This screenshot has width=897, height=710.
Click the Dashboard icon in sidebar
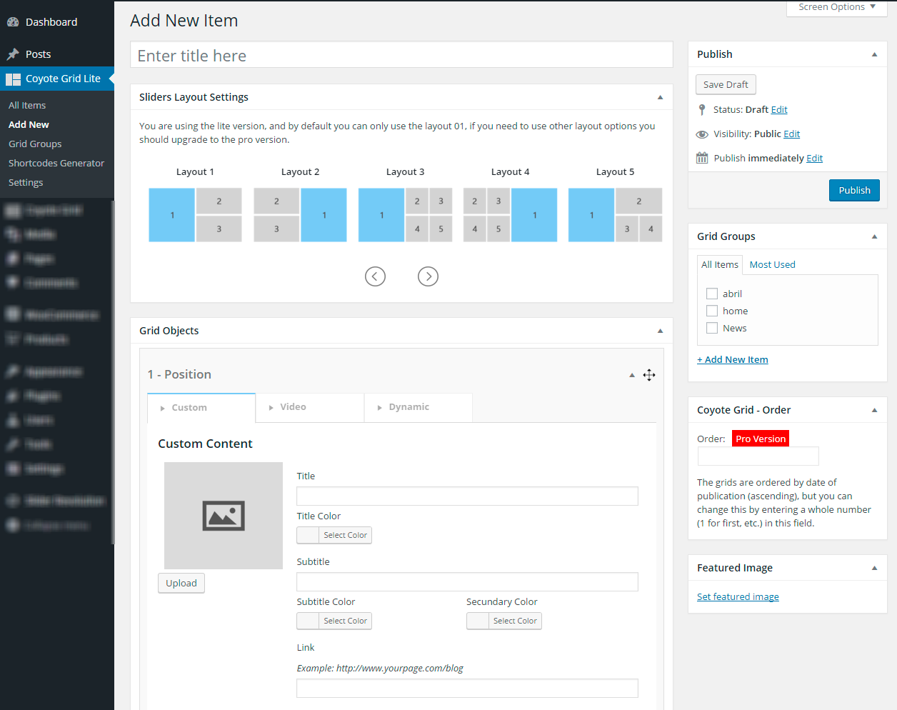13,22
